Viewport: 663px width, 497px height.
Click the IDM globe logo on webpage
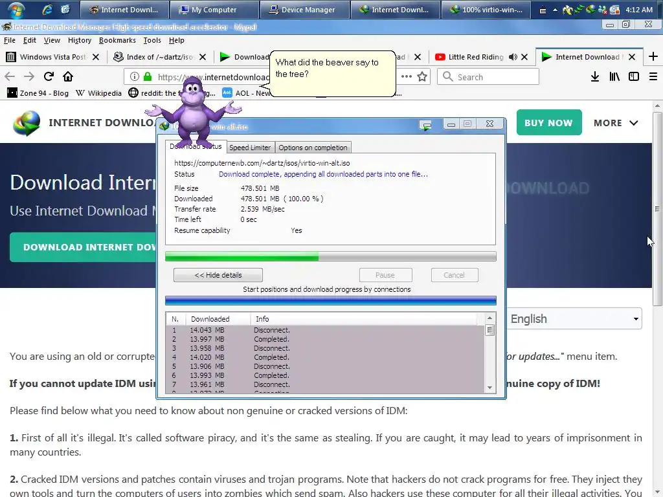point(27,123)
